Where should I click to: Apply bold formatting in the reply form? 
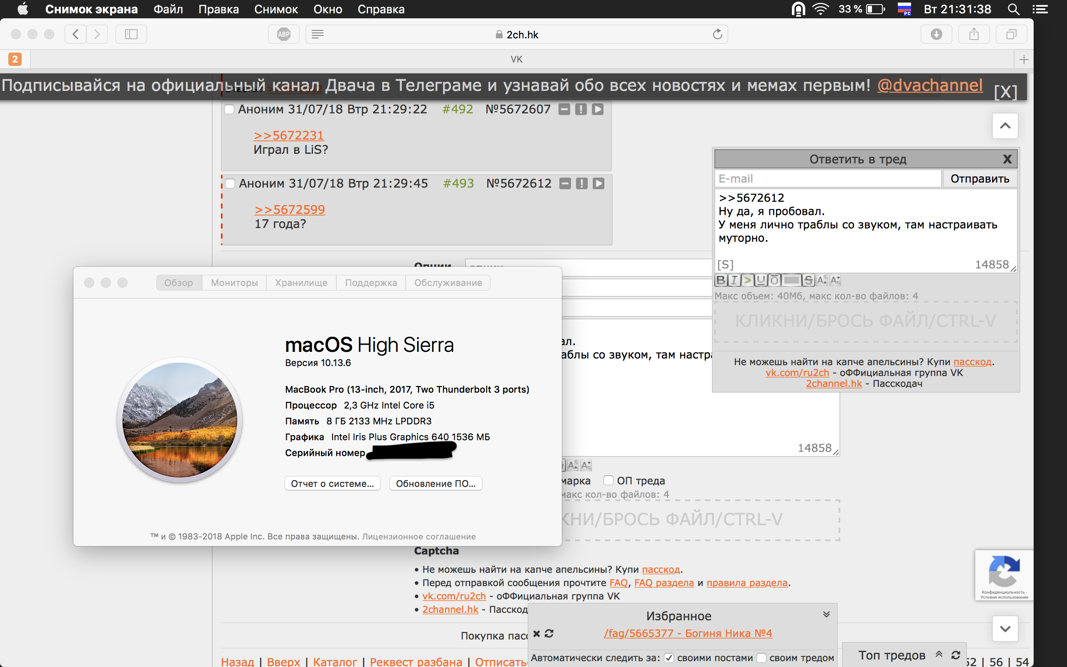tap(721, 280)
